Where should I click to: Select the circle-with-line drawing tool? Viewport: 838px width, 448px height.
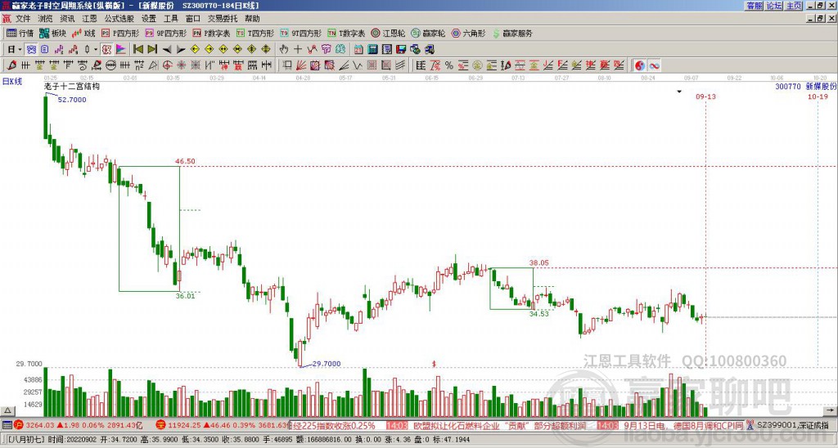click(x=110, y=65)
